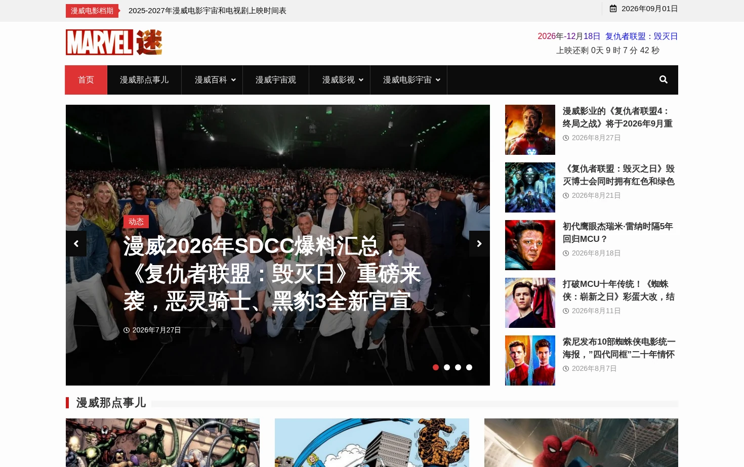This screenshot has height=467, width=744.
Task: Click the 复仇者联盟：毁灭日 countdown link
Action: point(641,36)
